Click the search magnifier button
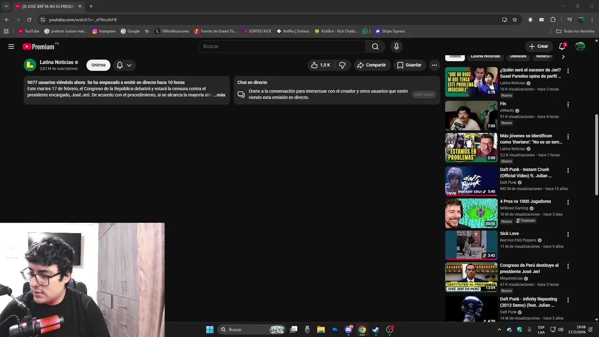Viewport: 599px width, 337px height. (375, 46)
